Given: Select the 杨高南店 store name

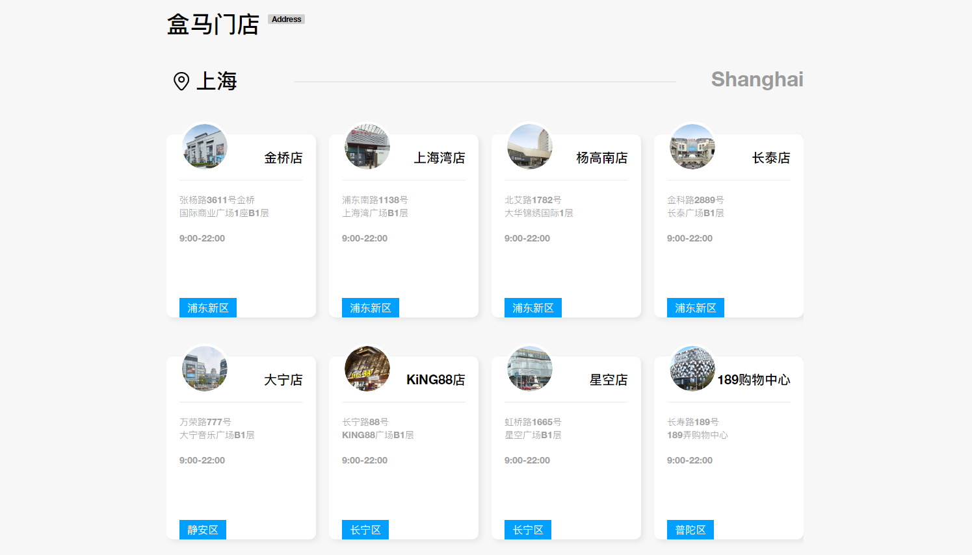Looking at the screenshot, I should (x=602, y=158).
